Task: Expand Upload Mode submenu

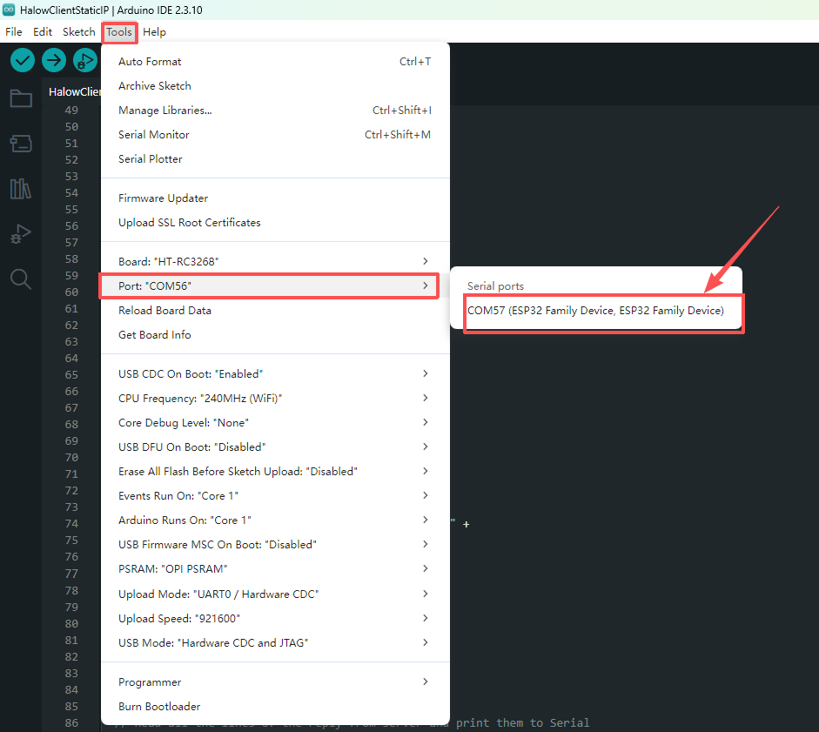Action: click(x=275, y=594)
